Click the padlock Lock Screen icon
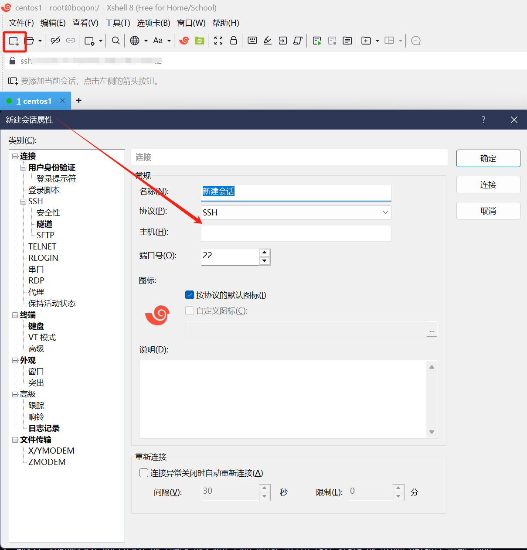527x550 pixels. (x=234, y=41)
